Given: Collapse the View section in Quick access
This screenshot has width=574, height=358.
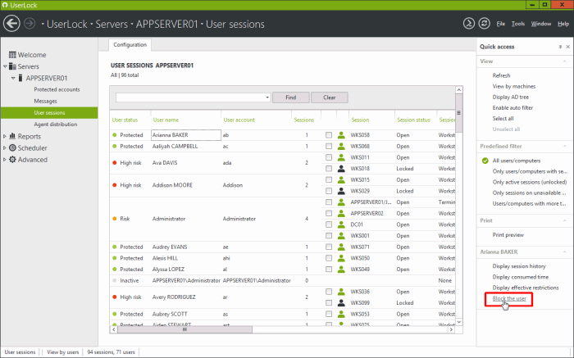Looking at the screenshot, I should [x=565, y=61].
